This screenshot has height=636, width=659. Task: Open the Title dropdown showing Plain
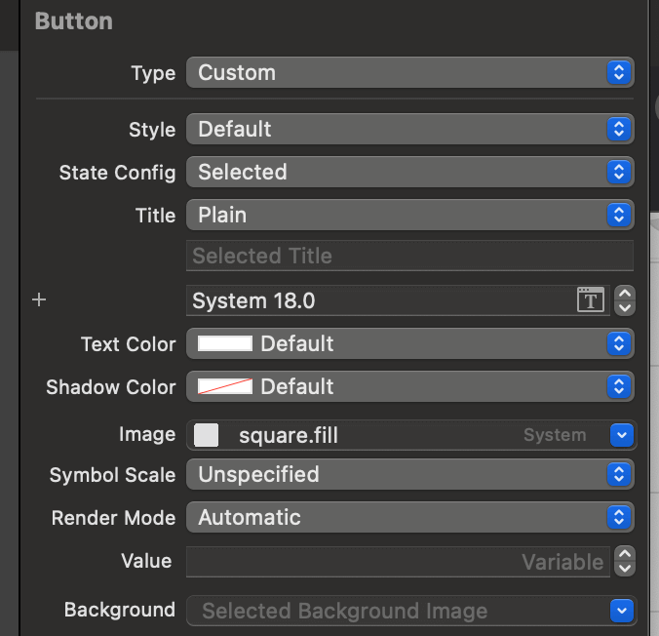coord(409,215)
